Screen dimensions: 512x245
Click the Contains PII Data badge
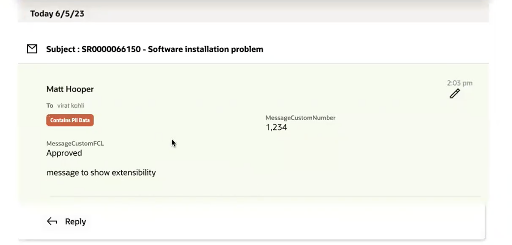click(70, 120)
